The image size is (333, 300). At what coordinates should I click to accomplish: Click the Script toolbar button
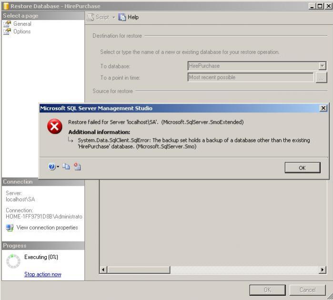coord(98,17)
